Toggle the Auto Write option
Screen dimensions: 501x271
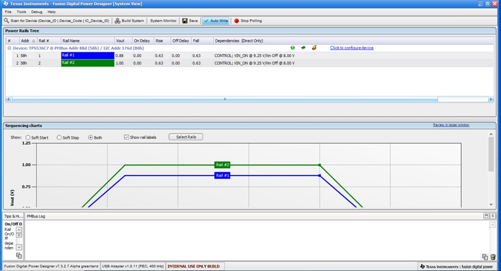[216, 21]
